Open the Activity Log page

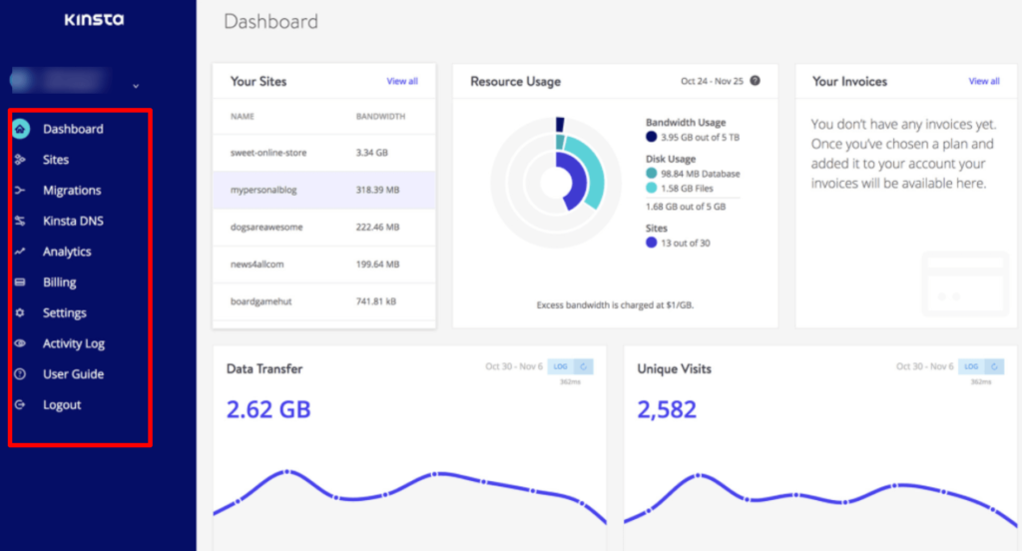[74, 343]
